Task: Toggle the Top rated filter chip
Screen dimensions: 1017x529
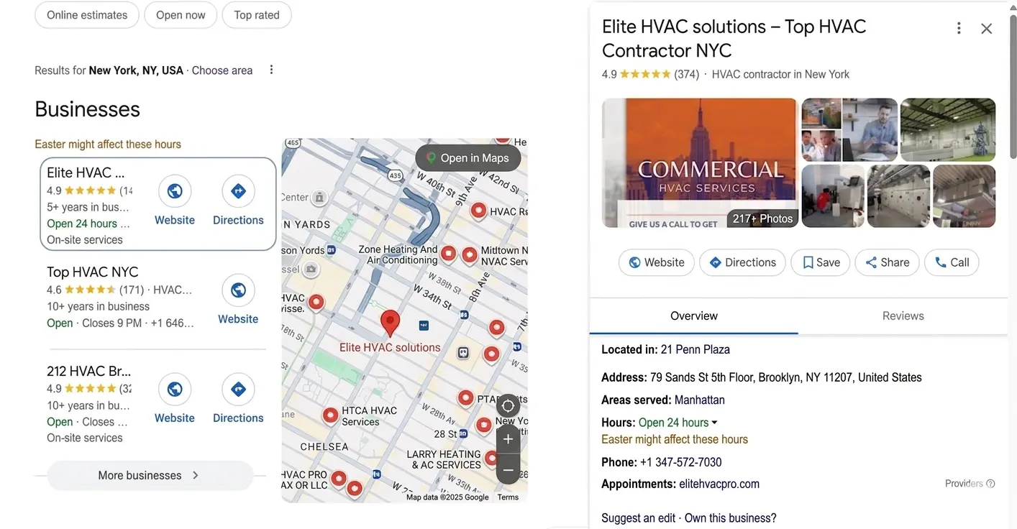Action: click(x=256, y=14)
